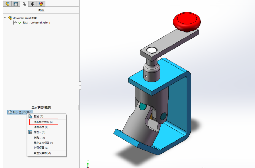The width and height of the screenshot is (255, 168).
Task: Click the properties icon beside 属性 (D)
Action: [31, 132]
